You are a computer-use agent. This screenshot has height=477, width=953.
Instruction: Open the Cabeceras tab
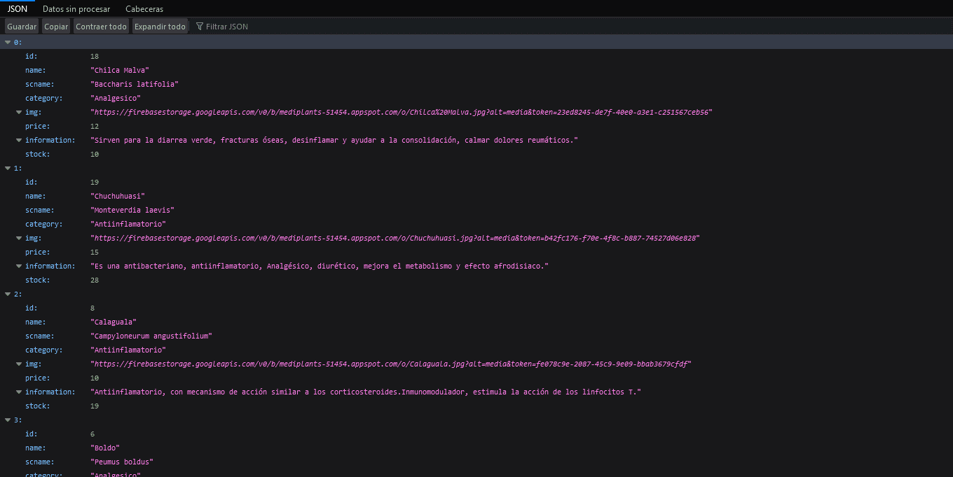coord(144,8)
